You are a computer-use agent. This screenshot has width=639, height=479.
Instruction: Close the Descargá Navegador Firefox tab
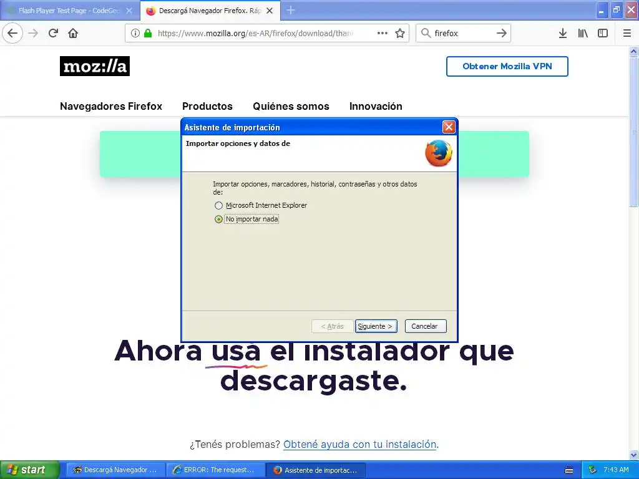270,11
